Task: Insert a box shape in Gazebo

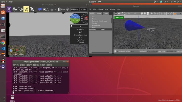Action: click(x=142, y=14)
